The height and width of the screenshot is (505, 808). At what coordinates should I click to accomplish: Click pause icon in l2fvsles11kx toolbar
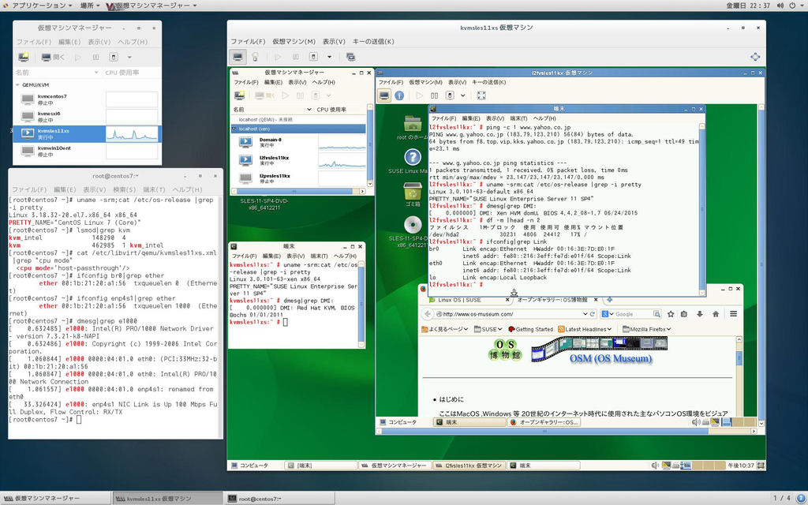pyautogui.click(x=435, y=95)
